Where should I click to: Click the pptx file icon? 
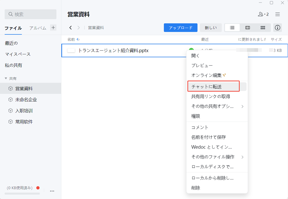pyautogui.click(x=71, y=50)
